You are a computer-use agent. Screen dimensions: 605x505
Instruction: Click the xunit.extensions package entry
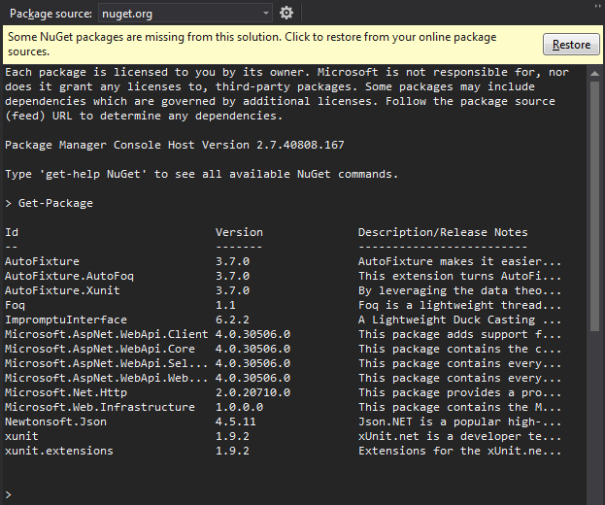pyautogui.click(x=58, y=451)
